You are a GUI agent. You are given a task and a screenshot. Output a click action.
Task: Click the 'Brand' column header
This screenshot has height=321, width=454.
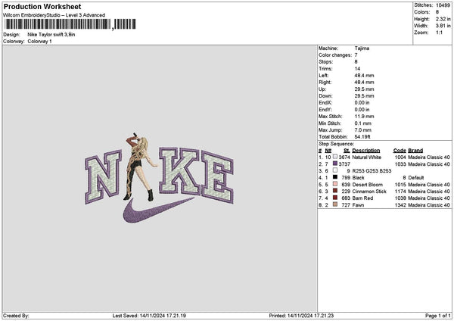pyautogui.click(x=415, y=151)
